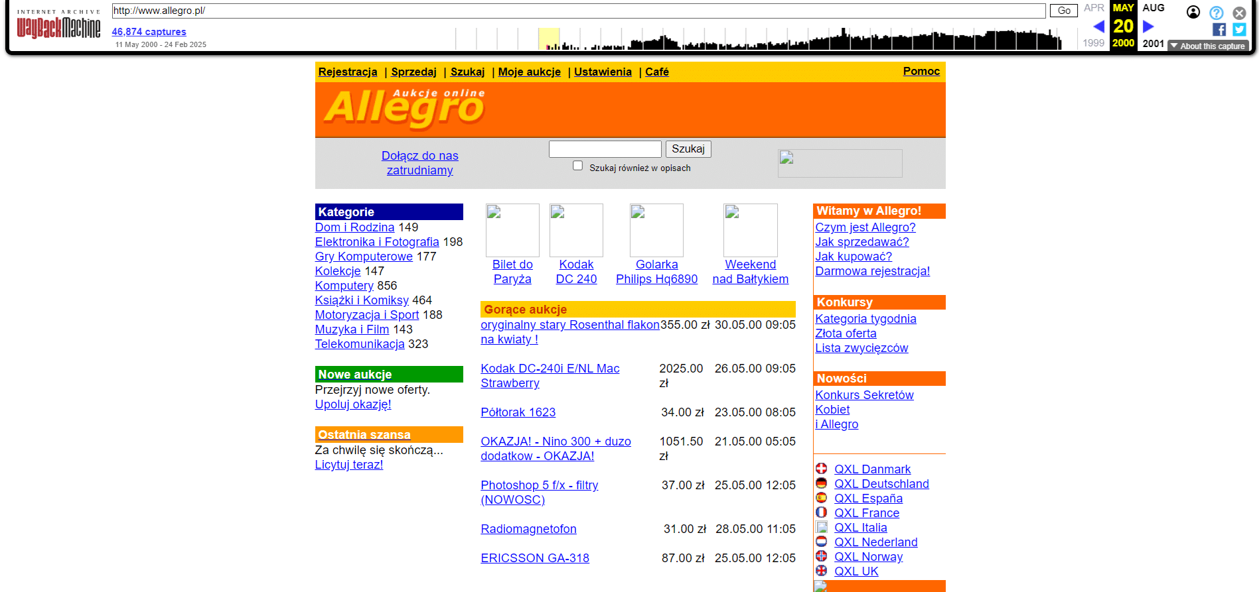The height and width of the screenshot is (592, 1259).
Task: Open Lista zwycięzców link
Action: click(861, 348)
